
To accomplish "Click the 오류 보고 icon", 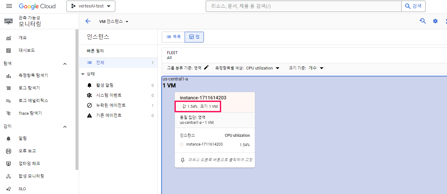I will click(9, 151).
